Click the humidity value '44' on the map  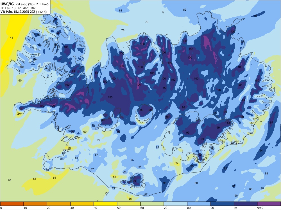pyautogui.click(x=12, y=38)
